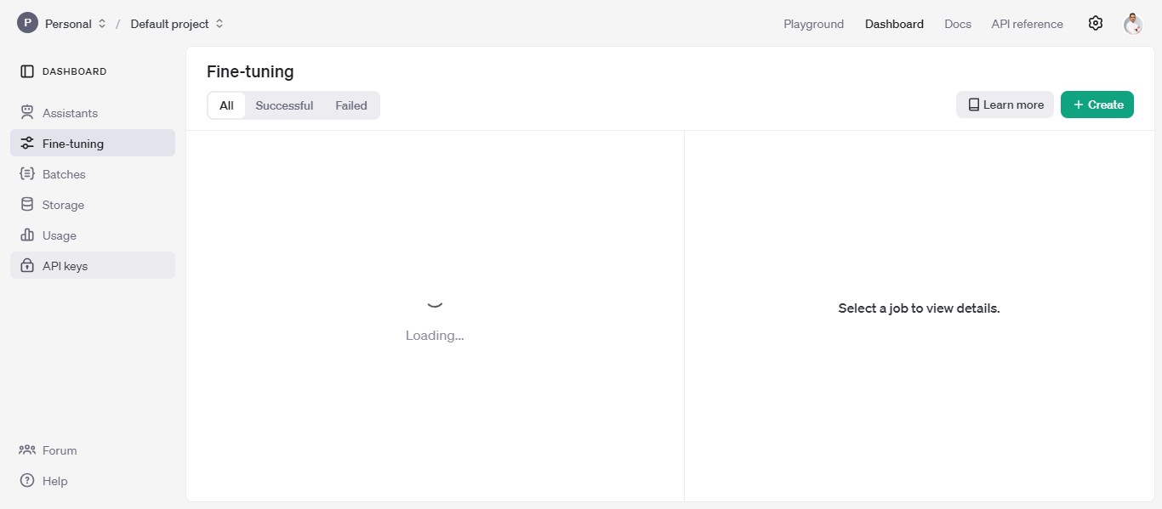
Task: Click the Help question mark icon
Action: (27, 481)
